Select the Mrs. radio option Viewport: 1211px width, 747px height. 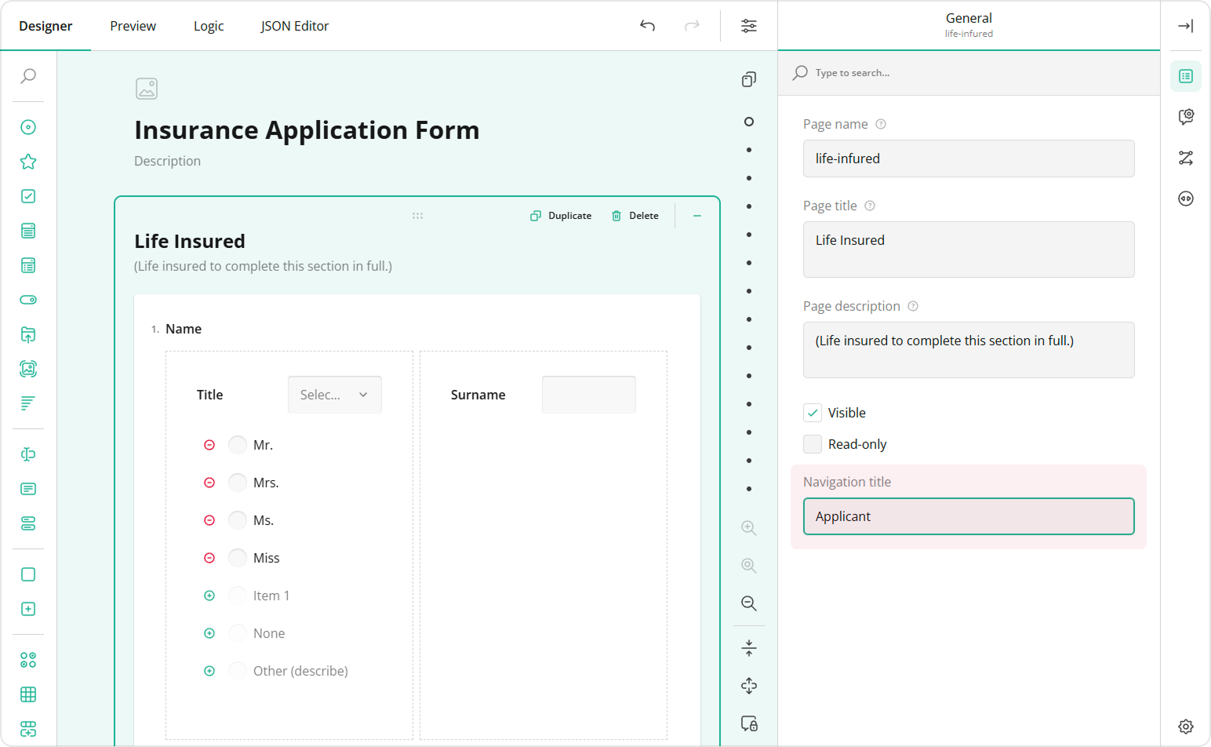[x=238, y=483]
